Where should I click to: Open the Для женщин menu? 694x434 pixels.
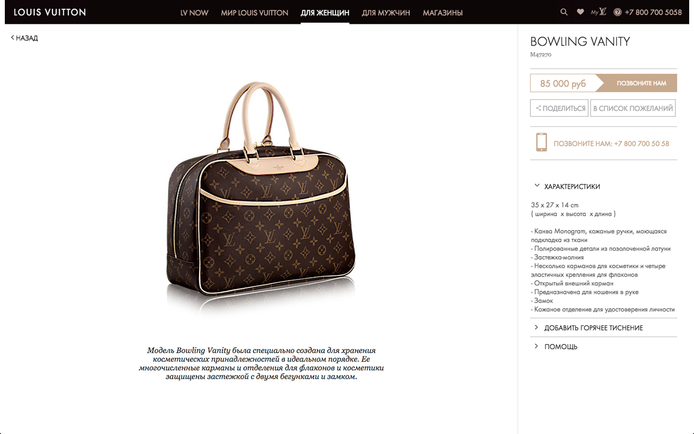point(325,12)
